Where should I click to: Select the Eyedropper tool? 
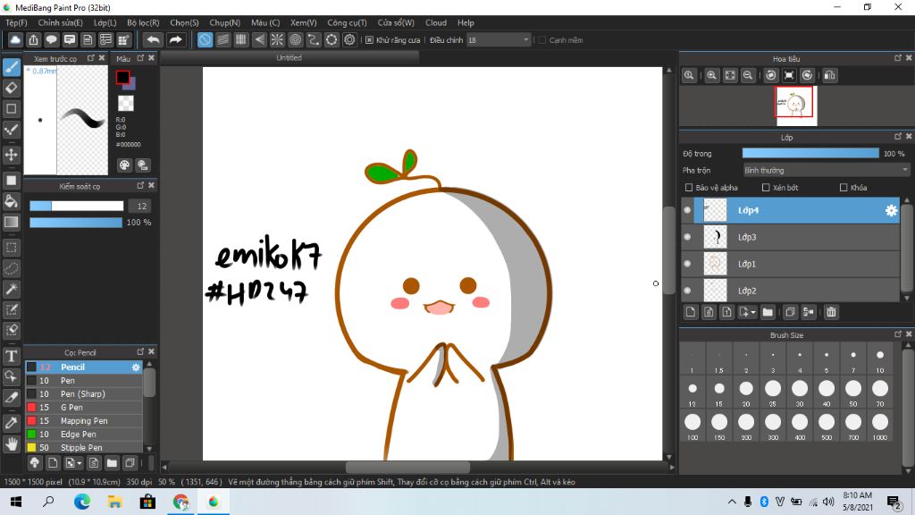[x=12, y=423]
